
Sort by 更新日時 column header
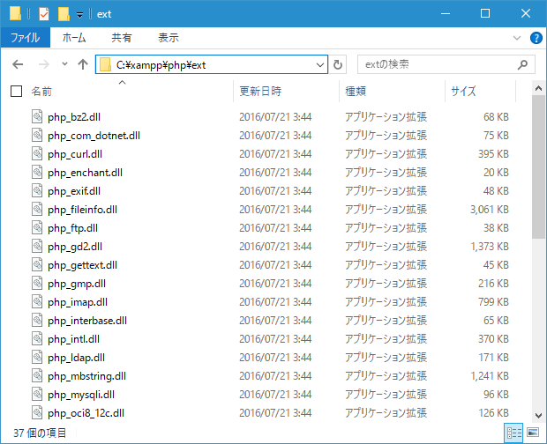(260, 92)
